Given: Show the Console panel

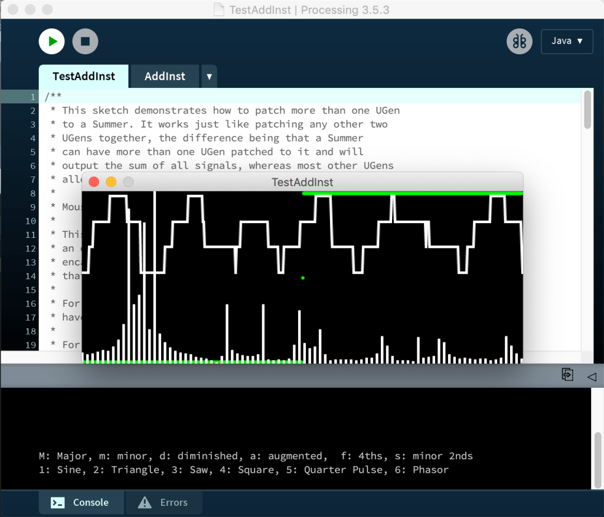Looking at the screenshot, I should 81,503.
